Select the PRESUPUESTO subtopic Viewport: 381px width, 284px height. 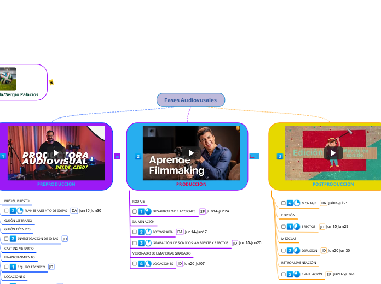pyautogui.click(x=17, y=201)
